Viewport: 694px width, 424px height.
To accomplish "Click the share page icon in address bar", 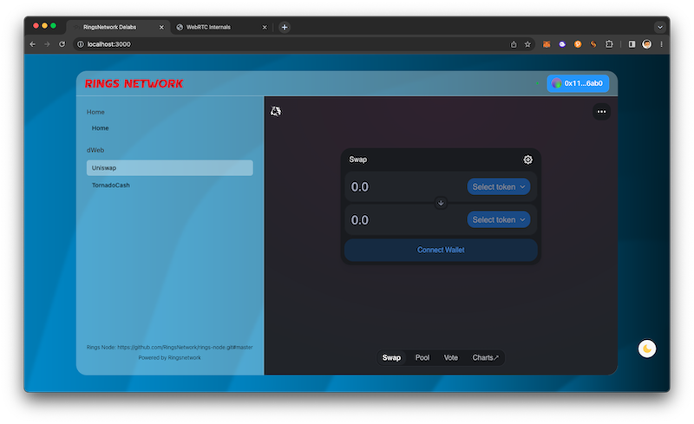I will (x=514, y=44).
